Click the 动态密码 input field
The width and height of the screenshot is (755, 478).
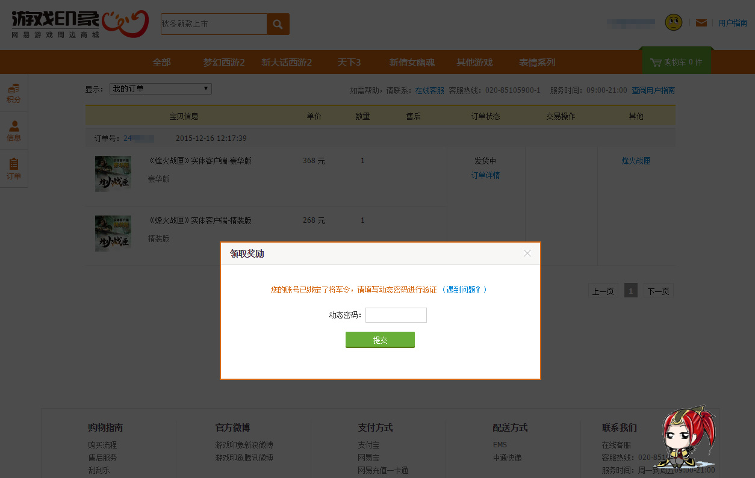(x=396, y=315)
